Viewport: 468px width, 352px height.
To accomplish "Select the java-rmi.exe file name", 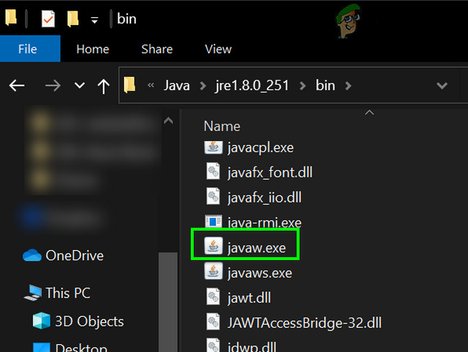I will [x=264, y=223].
